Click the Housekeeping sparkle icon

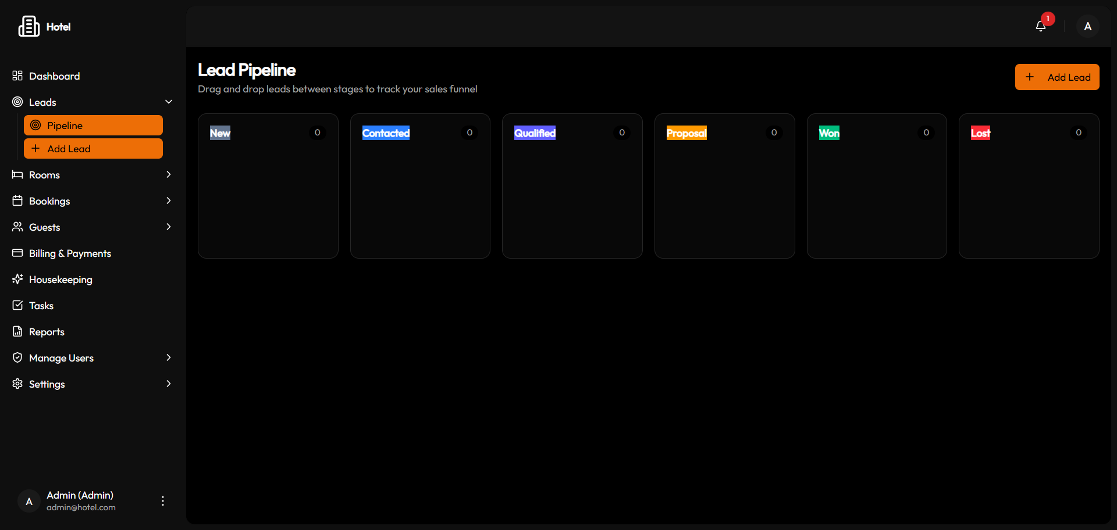tap(17, 280)
